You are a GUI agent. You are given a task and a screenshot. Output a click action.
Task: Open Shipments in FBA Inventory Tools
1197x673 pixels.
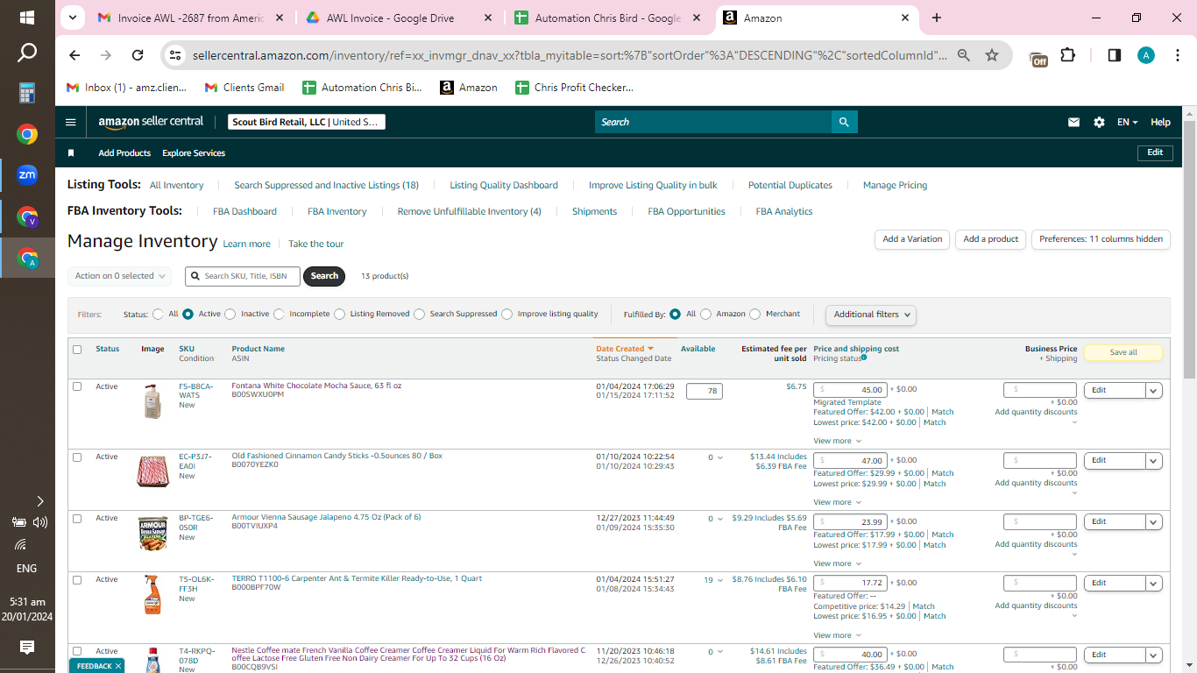pos(594,212)
